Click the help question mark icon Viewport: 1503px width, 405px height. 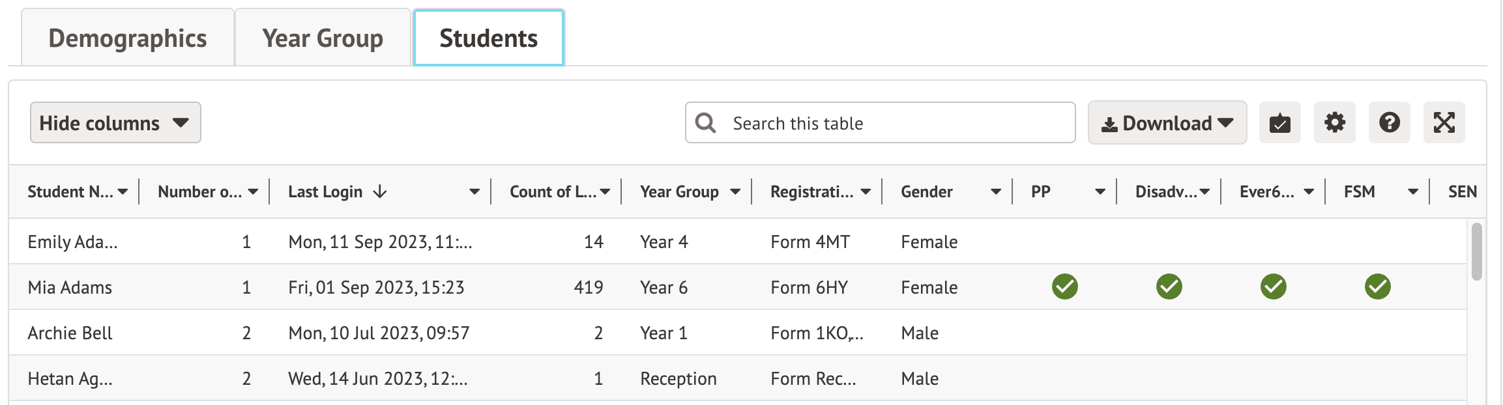1389,122
